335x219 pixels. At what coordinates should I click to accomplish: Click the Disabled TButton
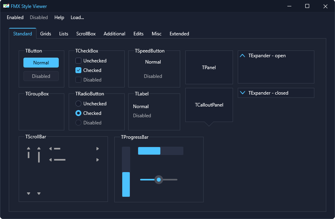tap(41, 76)
